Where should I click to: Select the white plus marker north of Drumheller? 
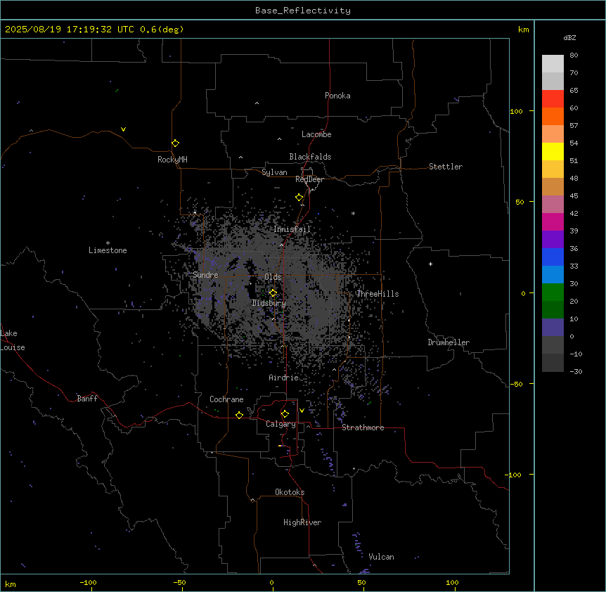pos(430,264)
